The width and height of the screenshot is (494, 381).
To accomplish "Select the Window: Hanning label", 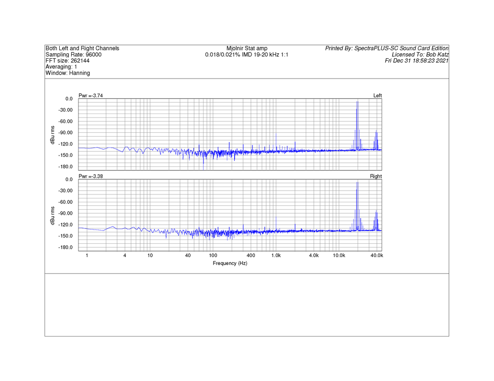I will point(68,73).
